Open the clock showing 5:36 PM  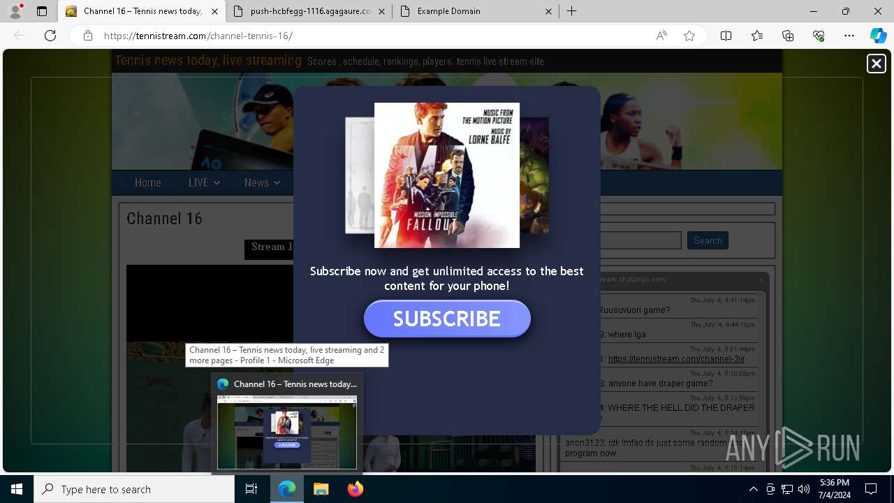pos(835,489)
